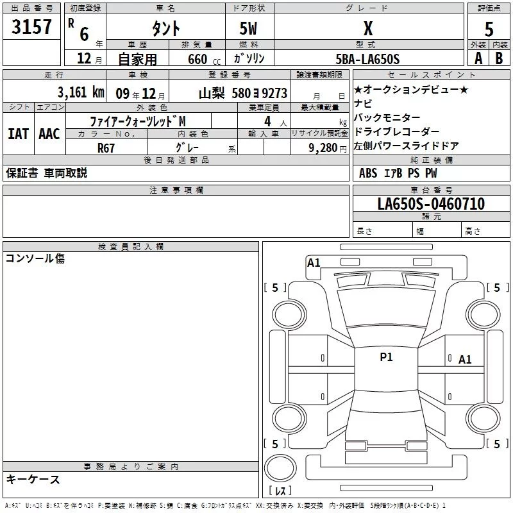Select the A1 mark beside the front bumper
Viewport: 513px width, 513px height.
coord(314,262)
